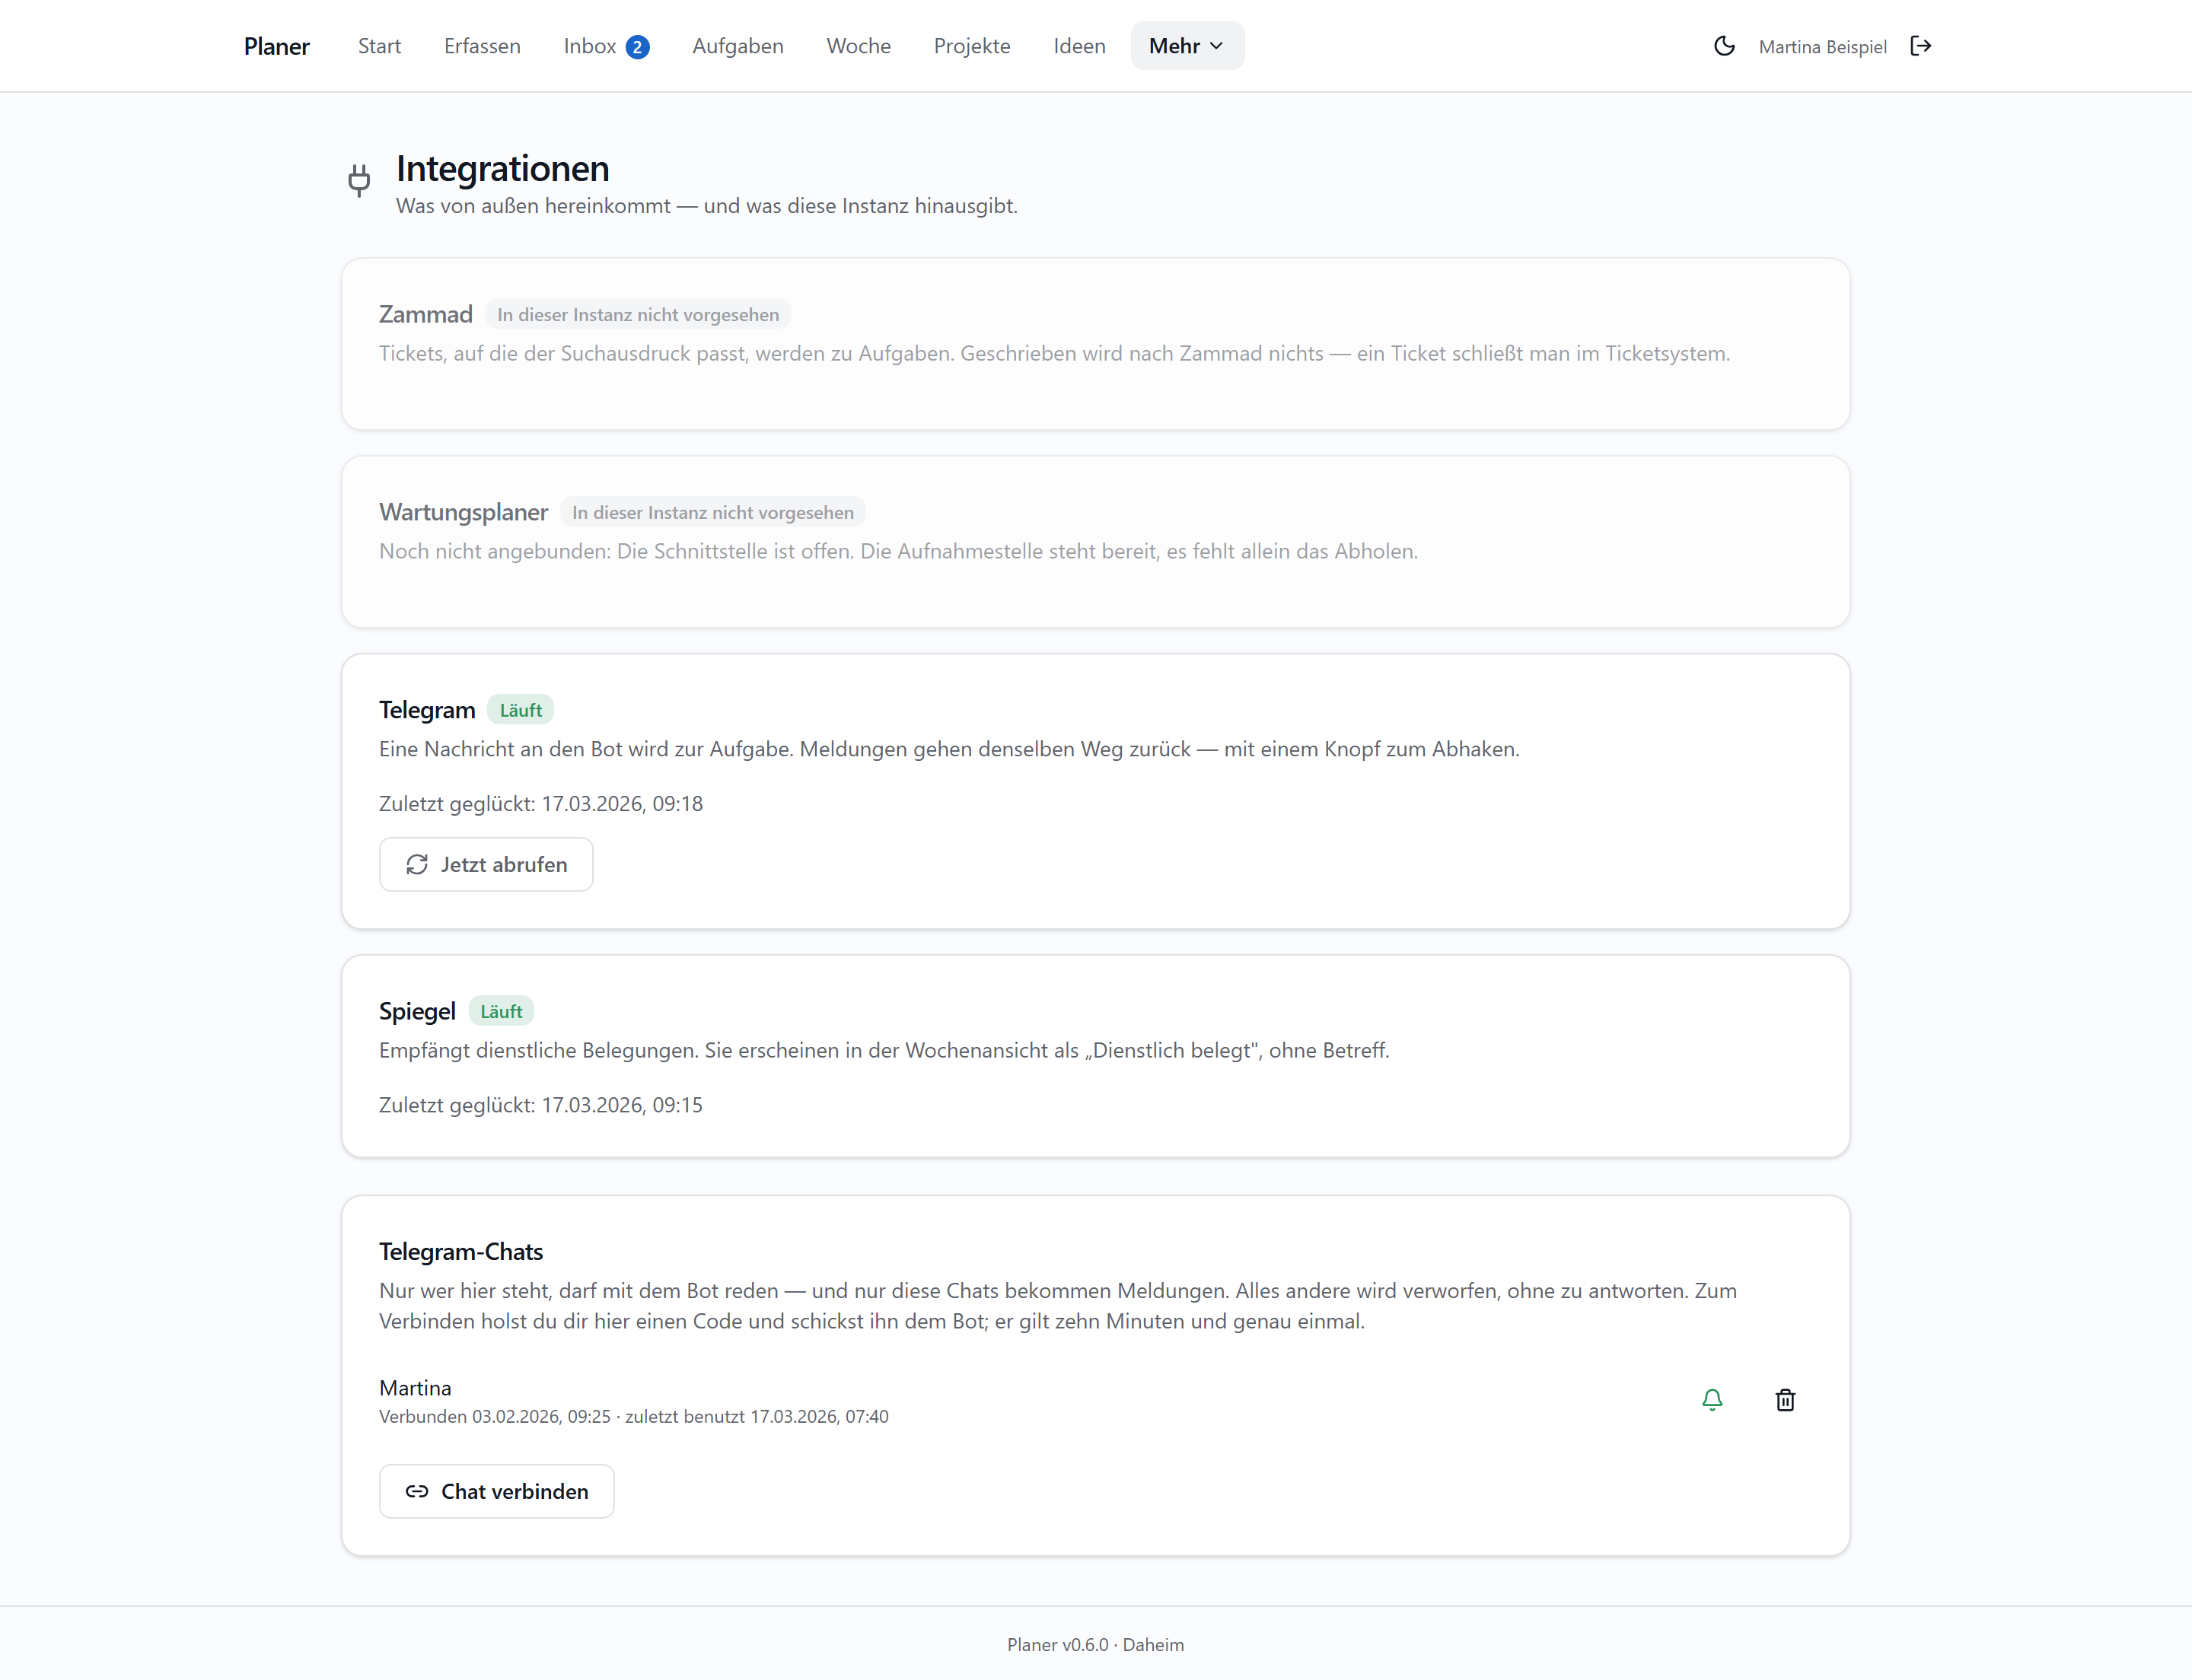Switch to the Aufgaben view

click(x=738, y=46)
